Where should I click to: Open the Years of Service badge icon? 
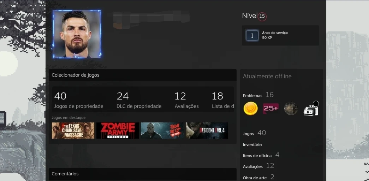(252, 35)
